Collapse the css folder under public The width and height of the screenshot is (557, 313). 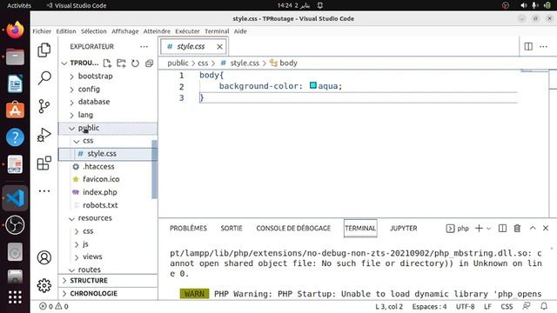point(88,141)
